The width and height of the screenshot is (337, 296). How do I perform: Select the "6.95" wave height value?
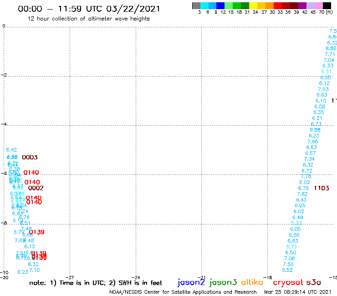(x=300, y=205)
